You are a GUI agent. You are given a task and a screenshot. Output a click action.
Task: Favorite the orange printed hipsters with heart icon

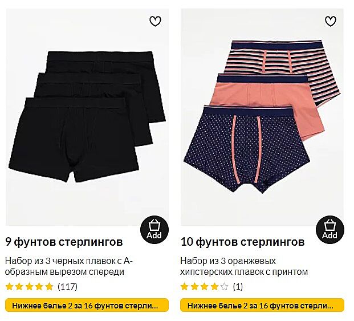point(331,21)
